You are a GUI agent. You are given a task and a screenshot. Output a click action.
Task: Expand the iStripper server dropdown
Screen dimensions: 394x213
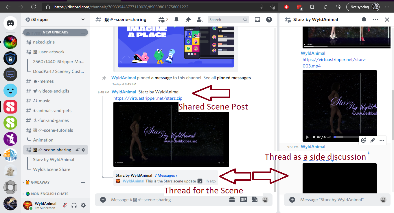(x=83, y=20)
